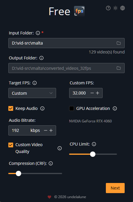
Task: Show Compression (CRF) info icon
Action: (51, 163)
